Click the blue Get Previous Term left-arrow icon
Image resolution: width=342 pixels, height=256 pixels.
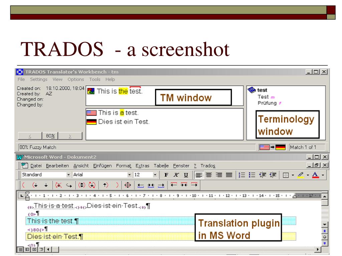[141, 185]
